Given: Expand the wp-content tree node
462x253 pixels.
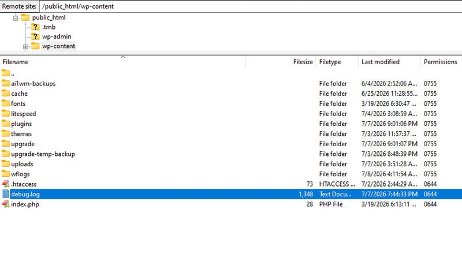Looking at the screenshot, I should pyautogui.click(x=25, y=47).
